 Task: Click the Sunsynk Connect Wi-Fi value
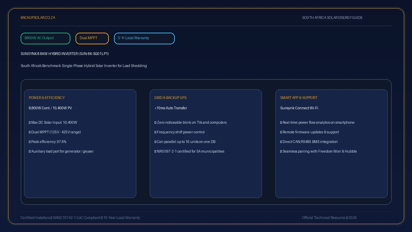tap(299, 108)
